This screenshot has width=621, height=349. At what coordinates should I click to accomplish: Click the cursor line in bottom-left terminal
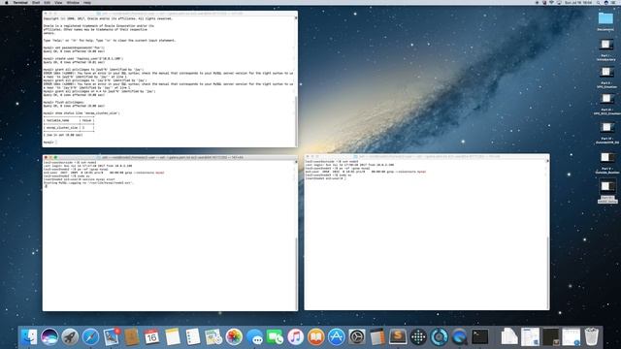tap(46, 186)
